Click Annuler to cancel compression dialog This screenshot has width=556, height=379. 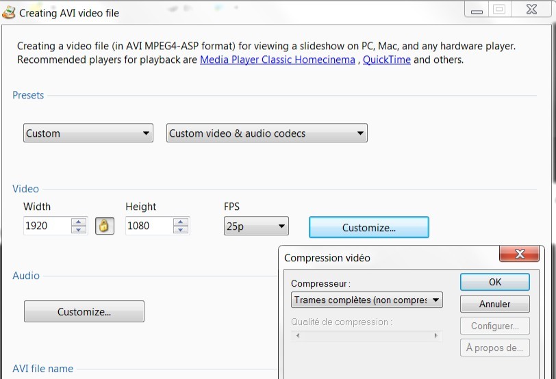(x=495, y=304)
